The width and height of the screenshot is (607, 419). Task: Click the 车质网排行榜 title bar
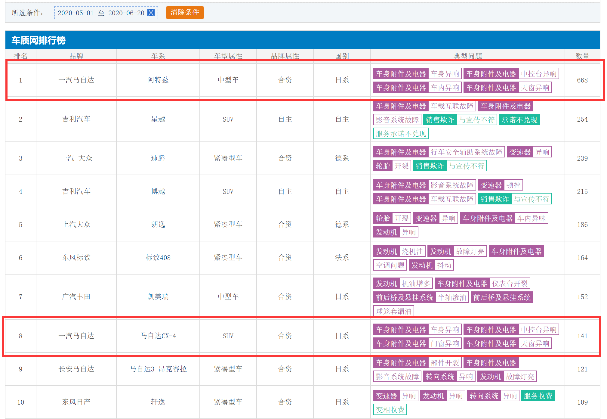(302, 40)
